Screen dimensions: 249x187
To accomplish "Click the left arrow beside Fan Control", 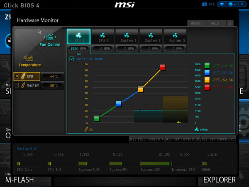I will pos(45,37).
